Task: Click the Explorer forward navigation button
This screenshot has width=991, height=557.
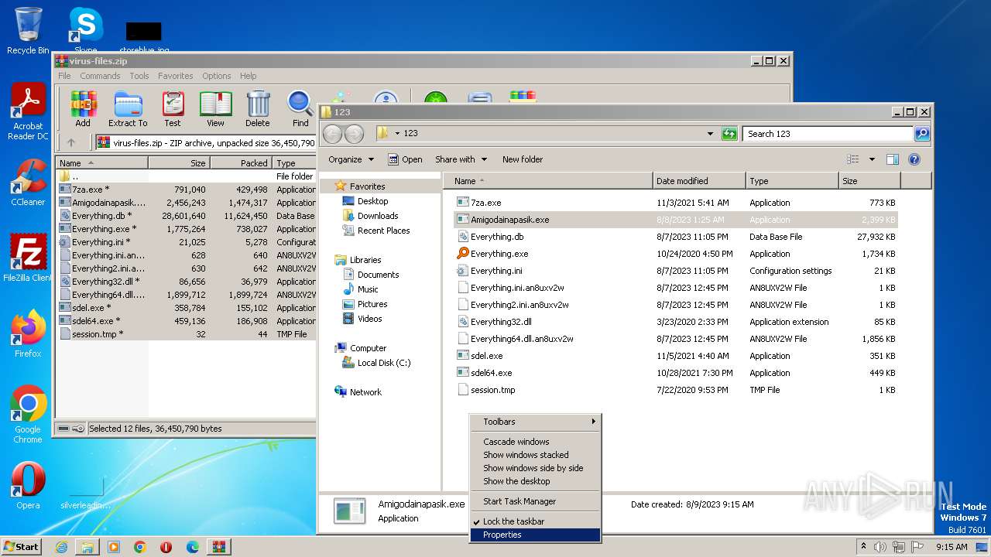Action: (354, 134)
